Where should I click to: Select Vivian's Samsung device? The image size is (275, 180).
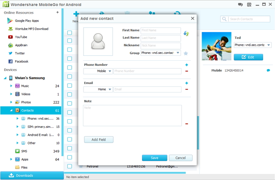30,78
